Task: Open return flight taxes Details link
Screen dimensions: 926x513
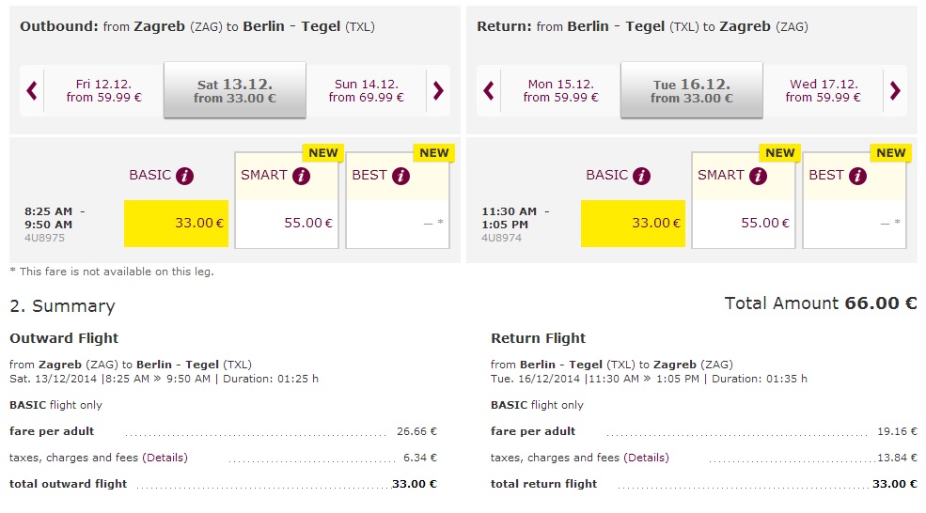Action: point(646,458)
